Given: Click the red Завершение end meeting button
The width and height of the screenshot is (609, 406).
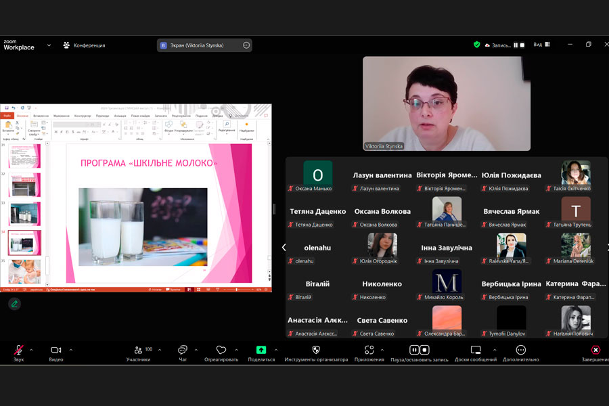Looking at the screenshot, I should [595, 350].
